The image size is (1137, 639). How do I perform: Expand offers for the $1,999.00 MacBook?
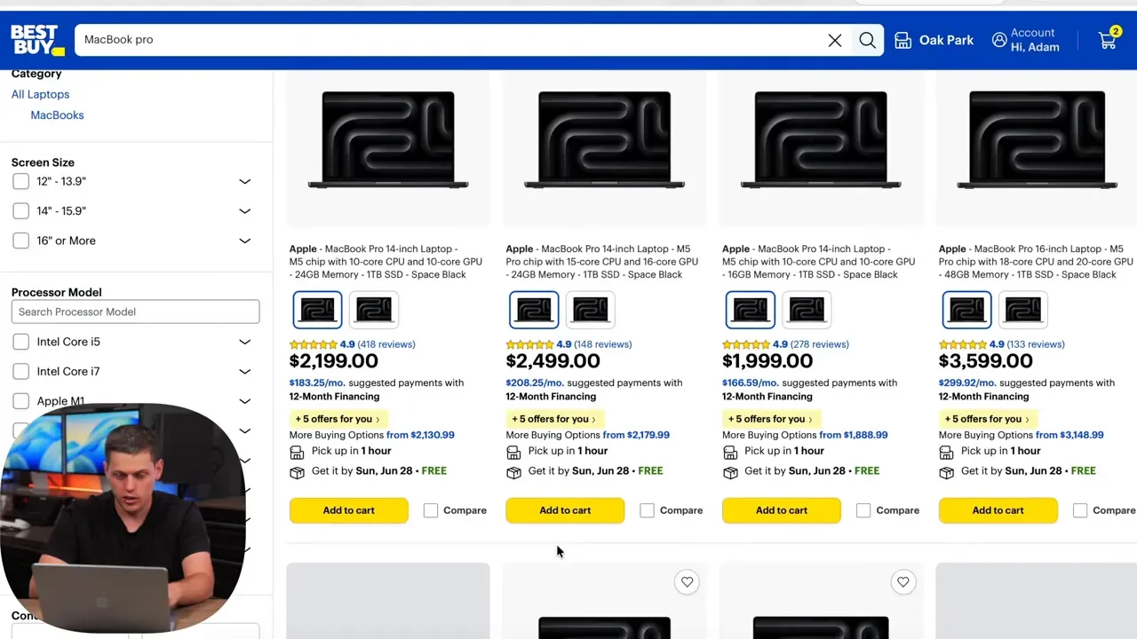(x=770, y=419)
